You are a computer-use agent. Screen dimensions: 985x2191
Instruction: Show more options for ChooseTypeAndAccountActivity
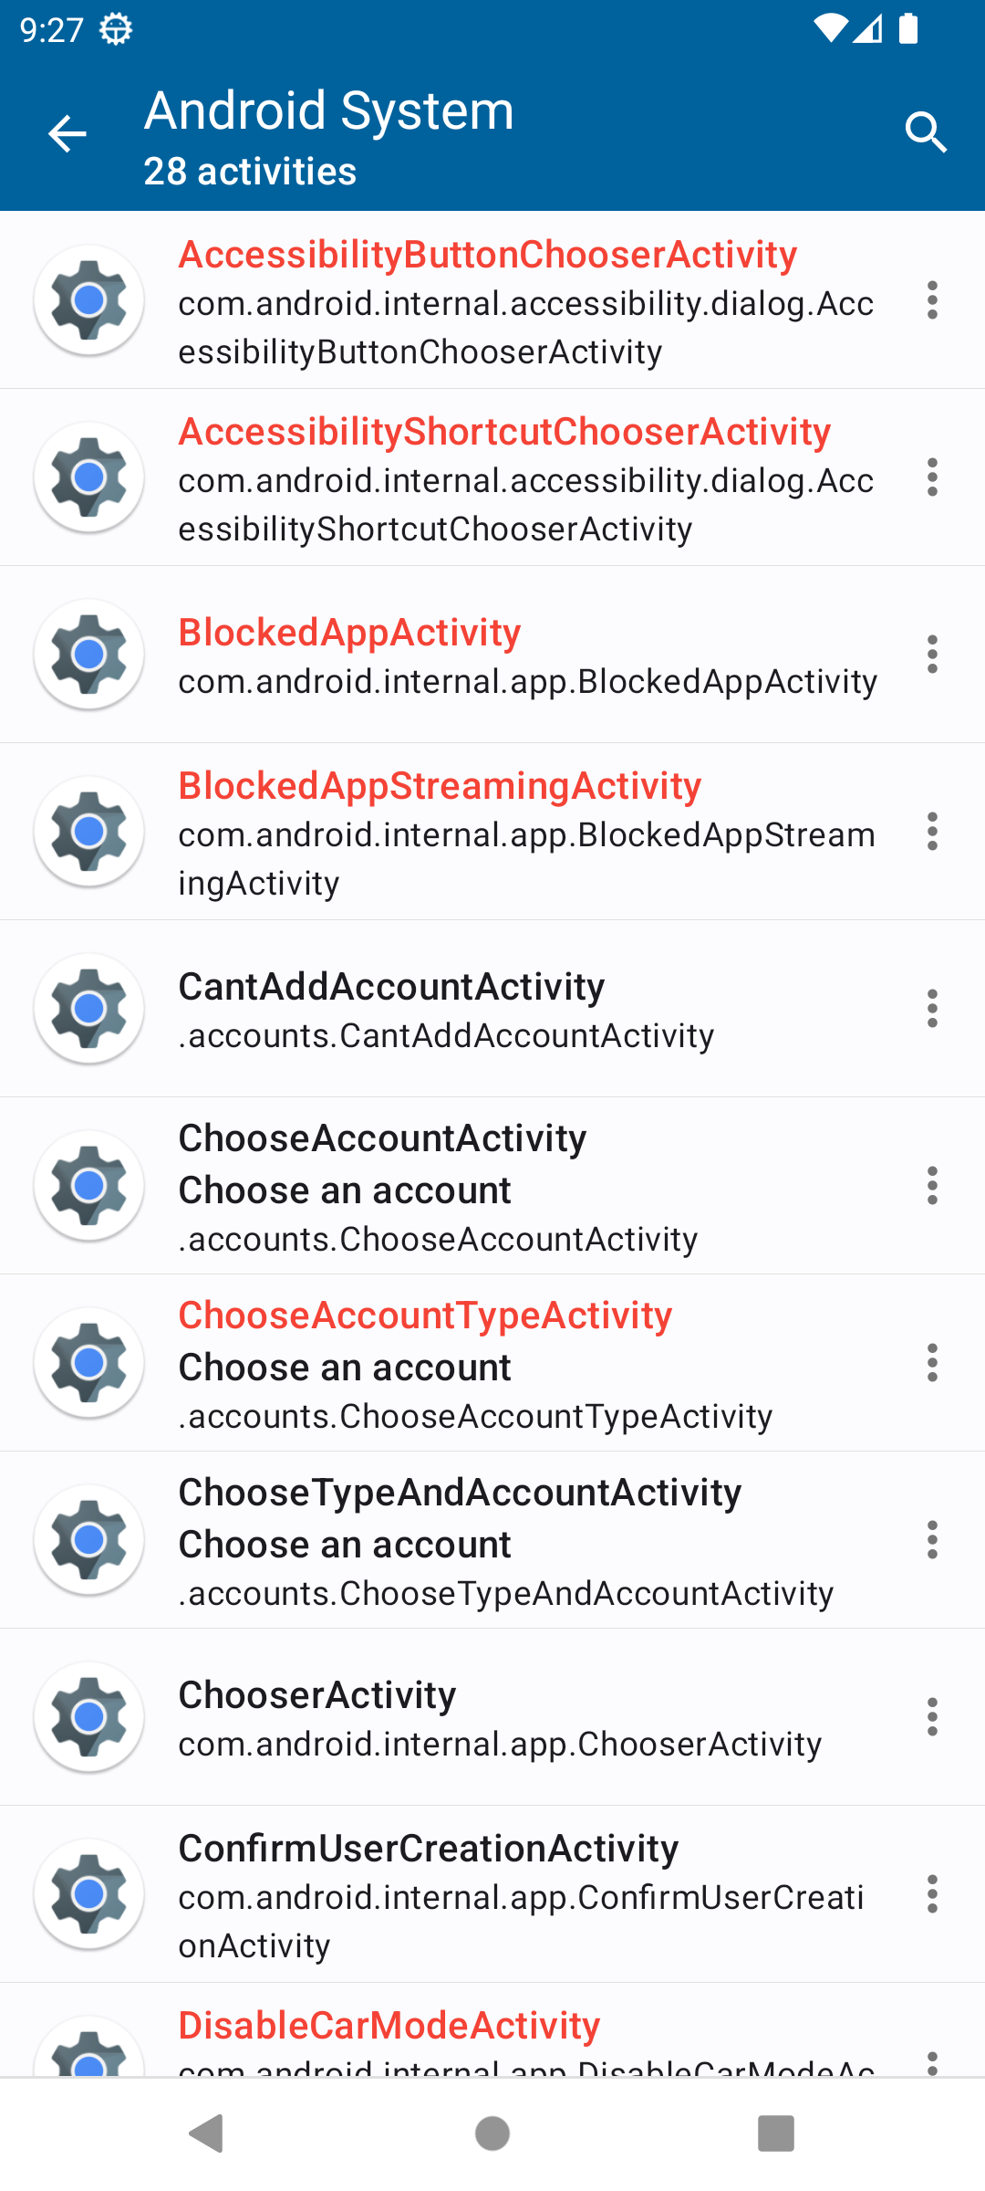pyautogui.click(x=932, y=1540)
